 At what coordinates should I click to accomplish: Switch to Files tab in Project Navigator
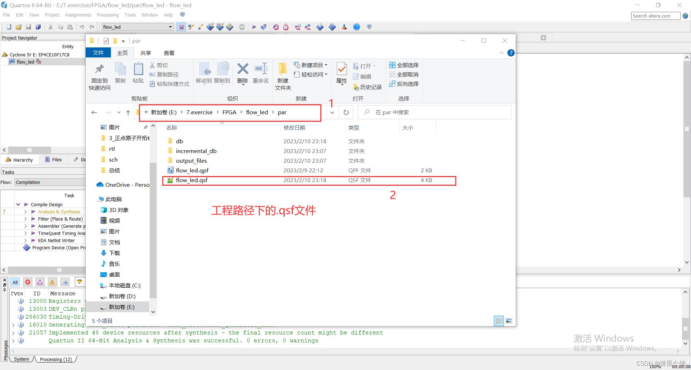coord(53,160)
